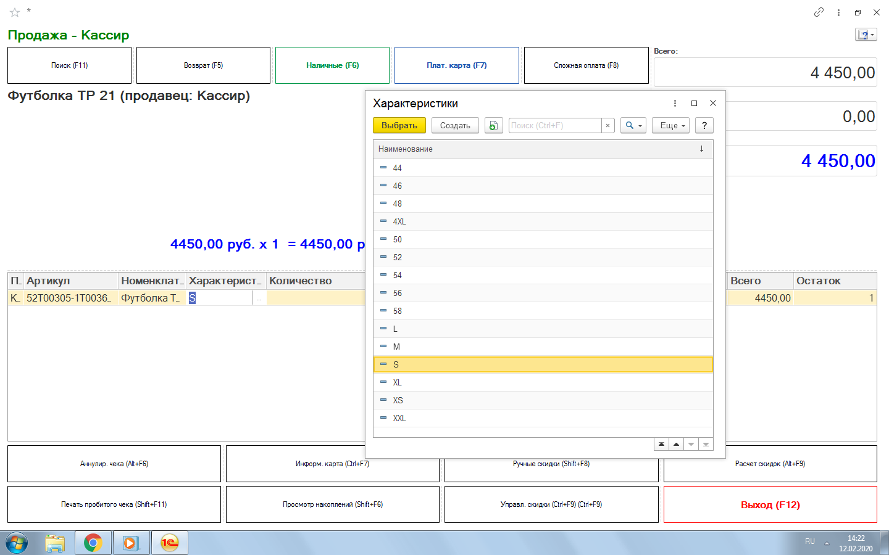
Task: Launch Google Chrome from the taskbar
Action: [93, 543]
